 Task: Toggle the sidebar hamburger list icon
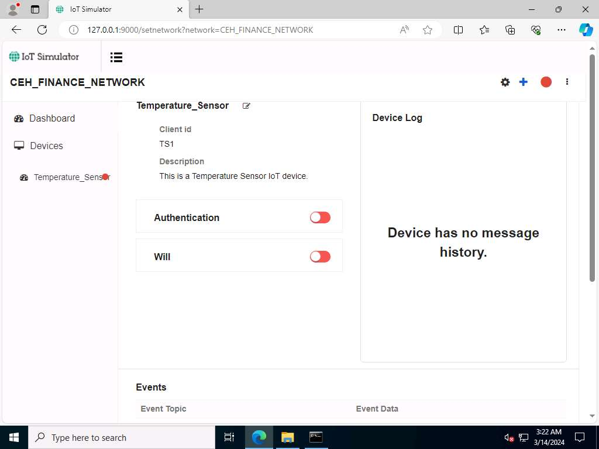pyautogui.click(x=116, y=57)
